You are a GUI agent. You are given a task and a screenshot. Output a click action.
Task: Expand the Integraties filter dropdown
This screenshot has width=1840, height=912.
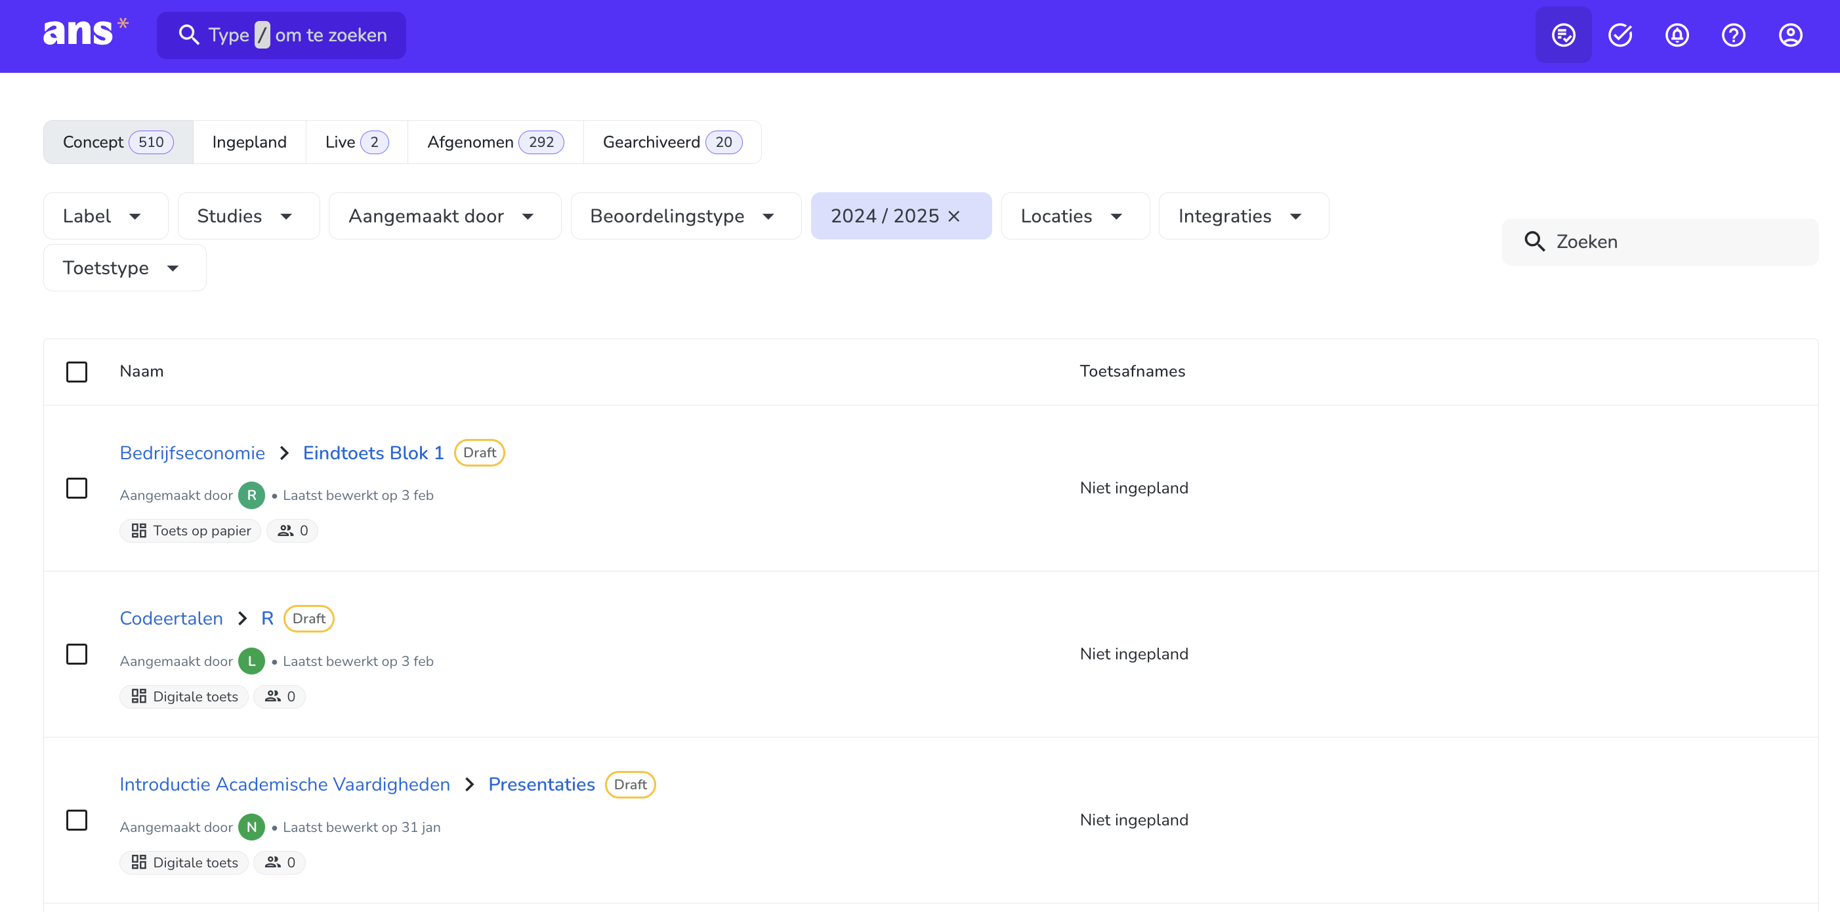pos(1243,216)
